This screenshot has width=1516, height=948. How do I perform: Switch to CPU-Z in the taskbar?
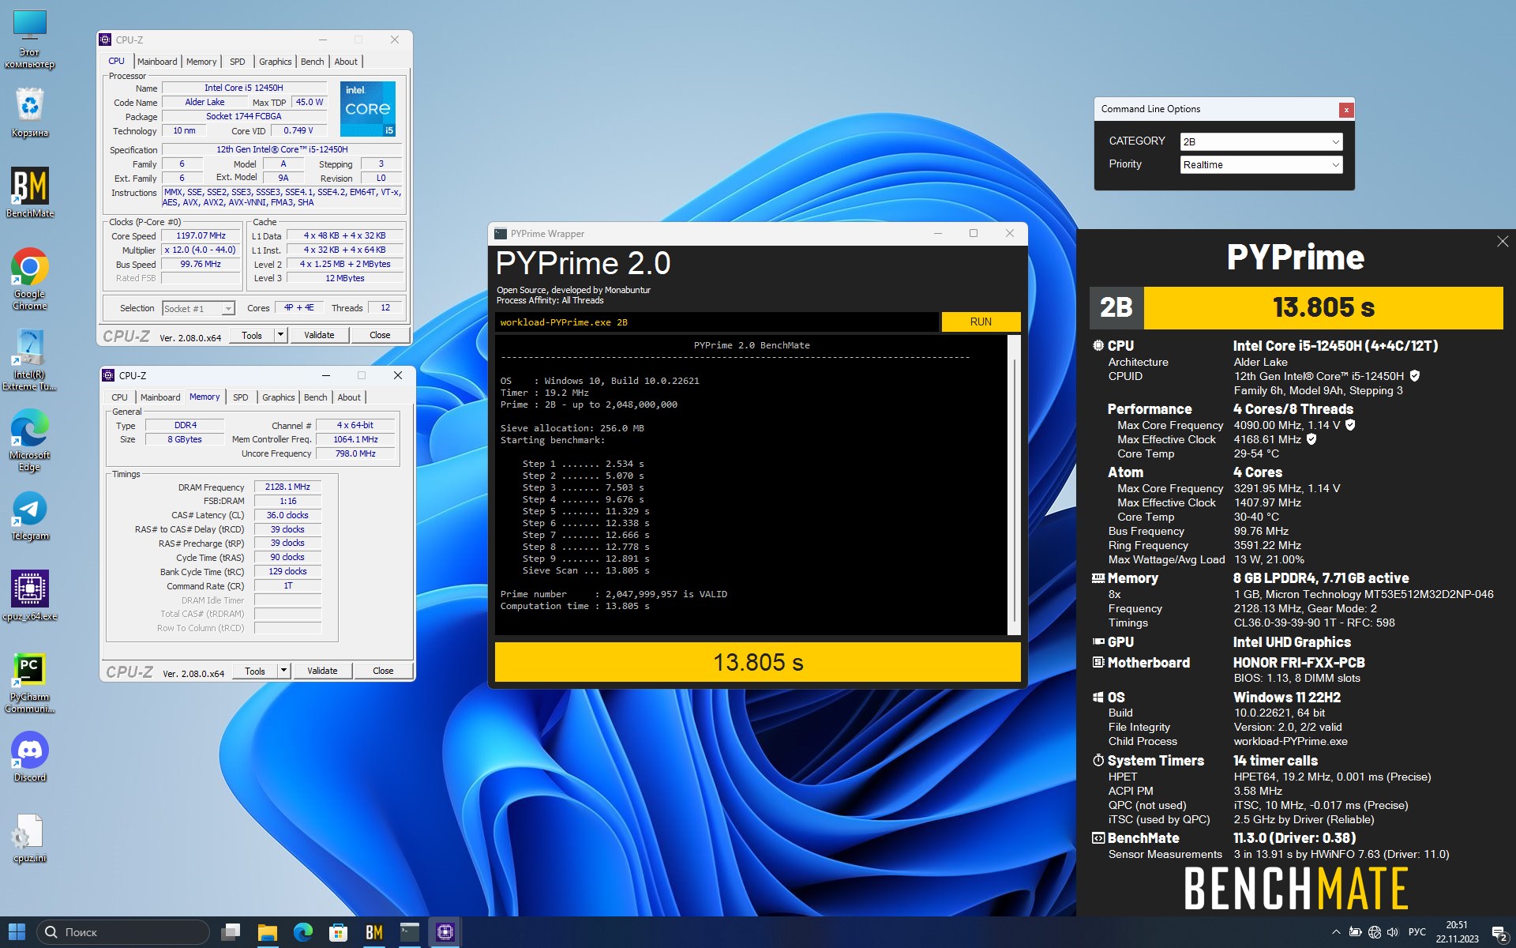tap(445, 932)
